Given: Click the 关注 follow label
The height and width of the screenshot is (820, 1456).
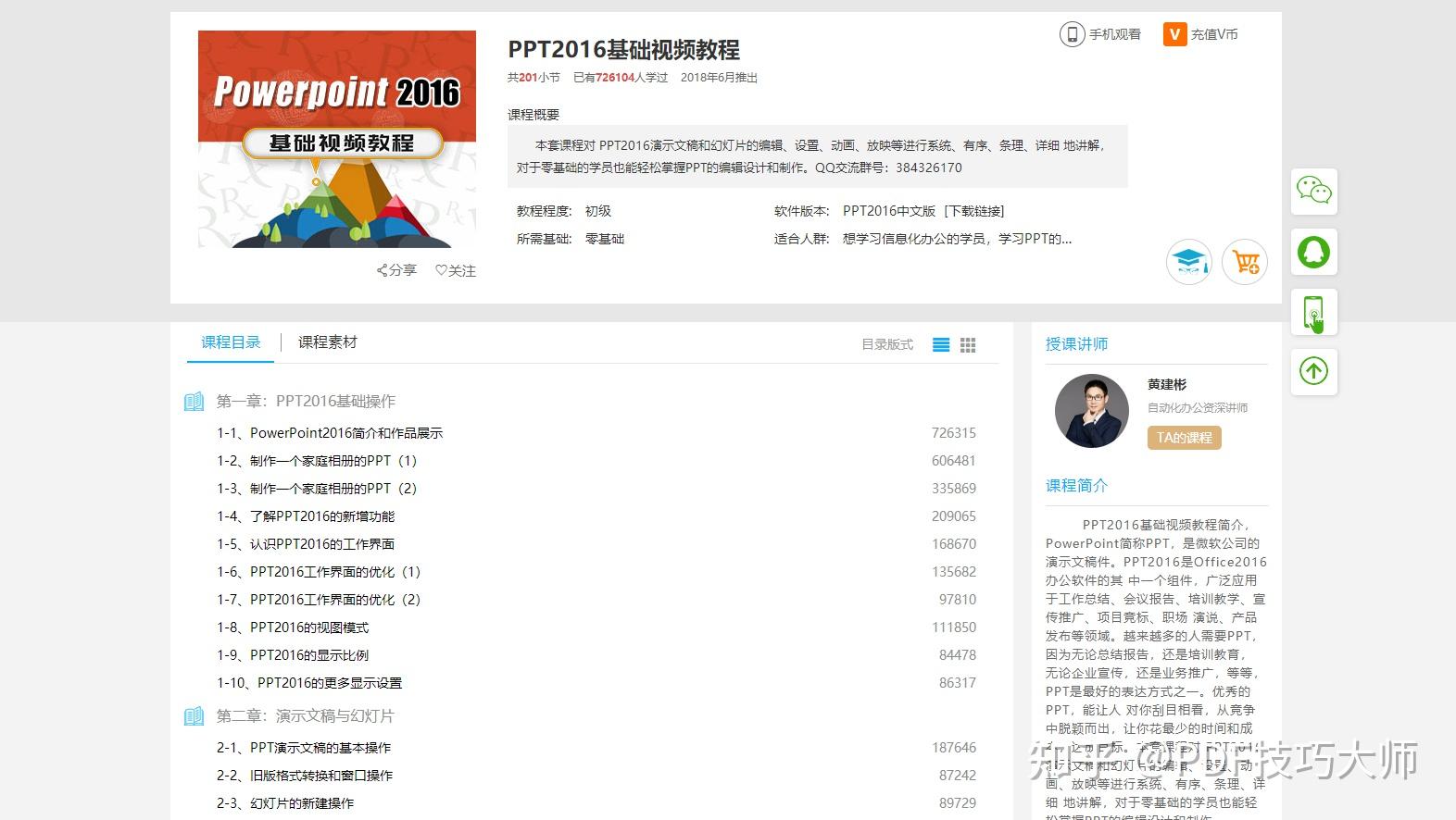Looking at the screenshot, I should 462,270.
